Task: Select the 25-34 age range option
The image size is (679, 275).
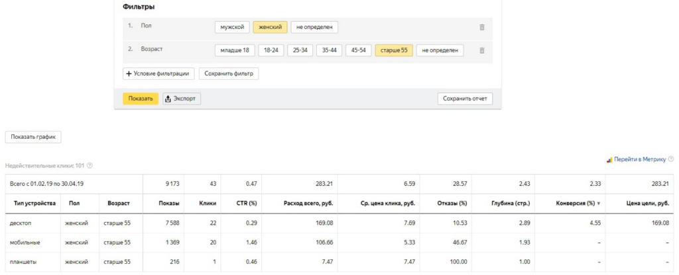Action: pyautogui.click(x=300, y=51)
